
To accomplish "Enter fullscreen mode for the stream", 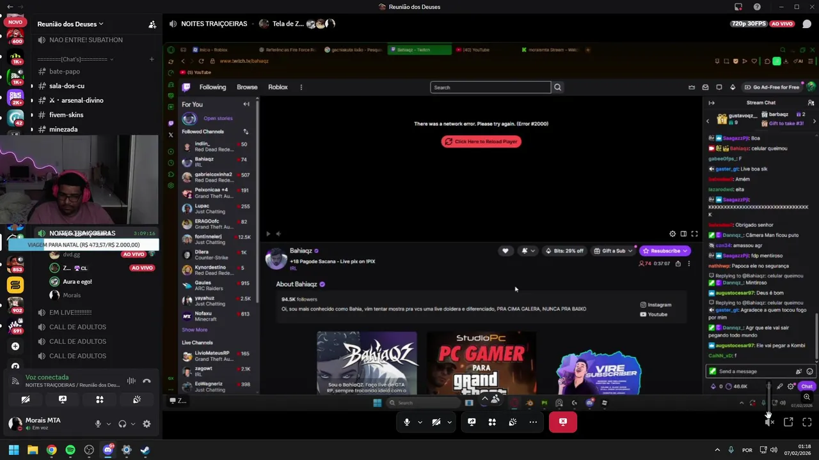I will pyautogui.click(x=807, y=422).
